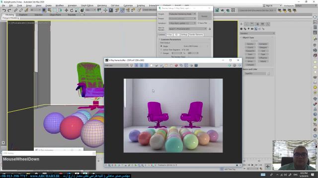Click the ENG language indicator in taskbar
The image size is (318, 178).
click(296, 175)
